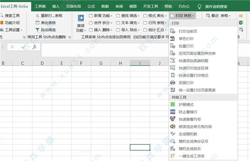Click the 推荐功能 star icon
This screenshot has width=250, height=161.
[x=81, y=18]
